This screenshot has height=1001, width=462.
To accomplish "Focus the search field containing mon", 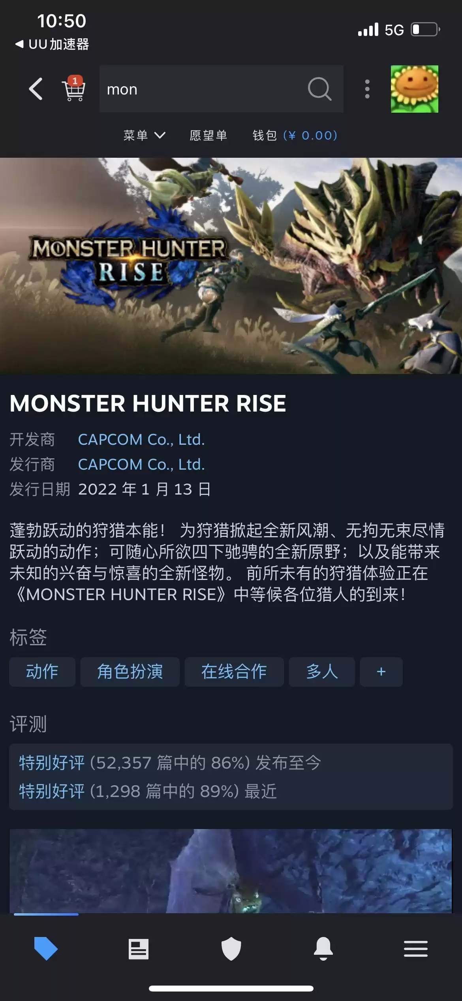I will pos(222,89).
